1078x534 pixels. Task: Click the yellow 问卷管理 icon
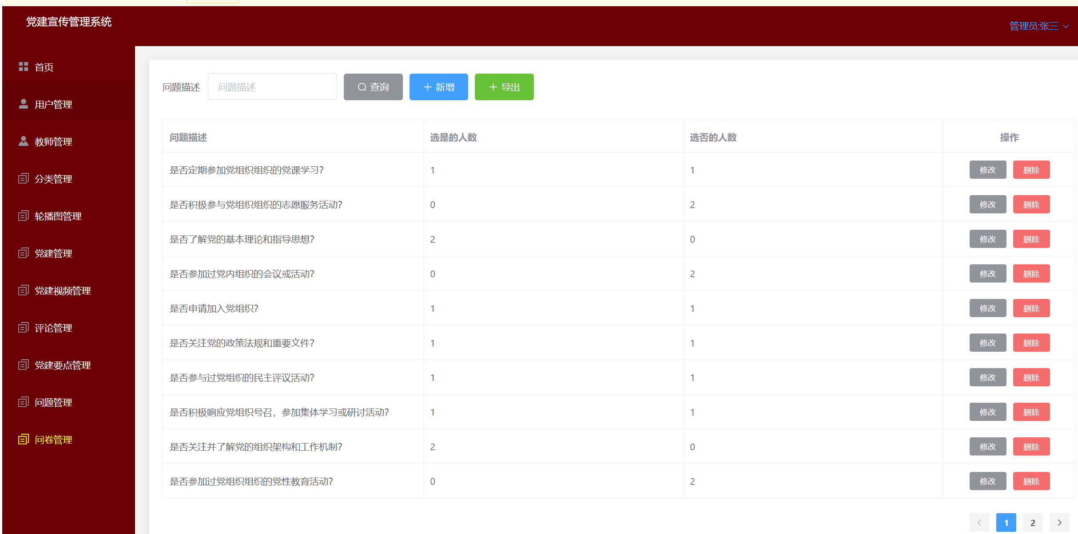coord(23,440)
